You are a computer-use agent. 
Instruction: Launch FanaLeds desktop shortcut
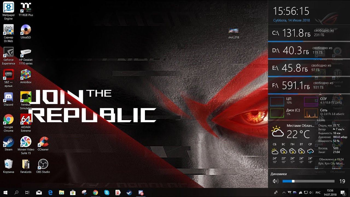26,166
